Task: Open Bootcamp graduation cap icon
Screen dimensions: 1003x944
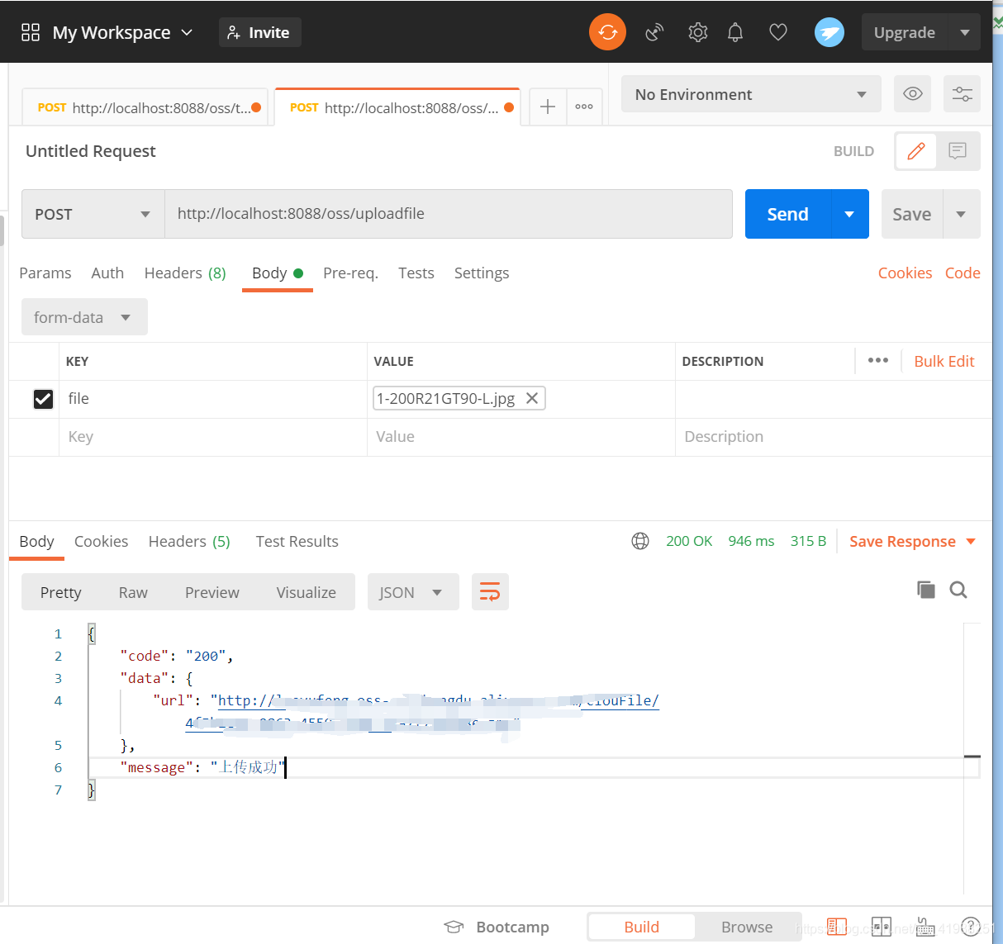Action: point(454,927)
